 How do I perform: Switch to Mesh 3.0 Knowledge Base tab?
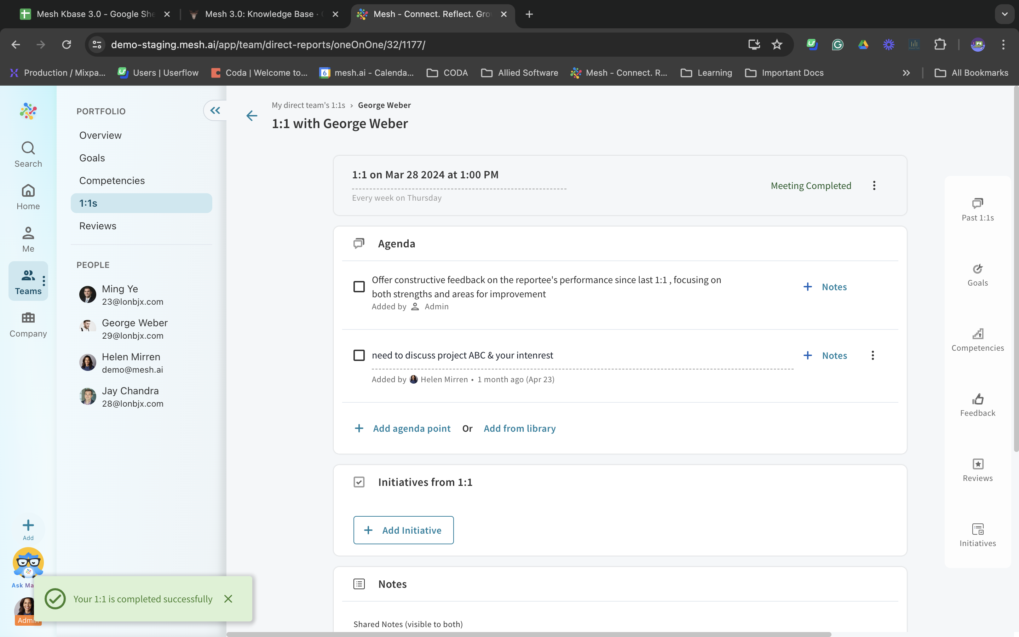pyautogui.click(x=259, y=14)
